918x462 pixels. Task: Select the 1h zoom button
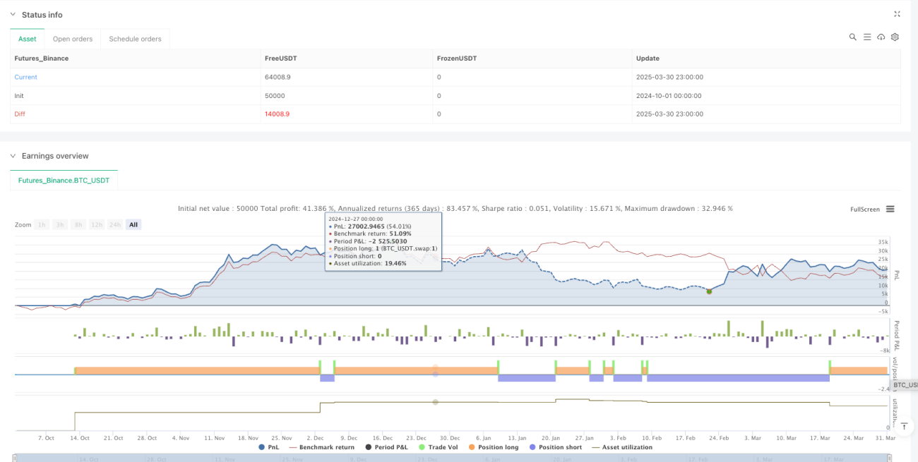tap(42, 224)
